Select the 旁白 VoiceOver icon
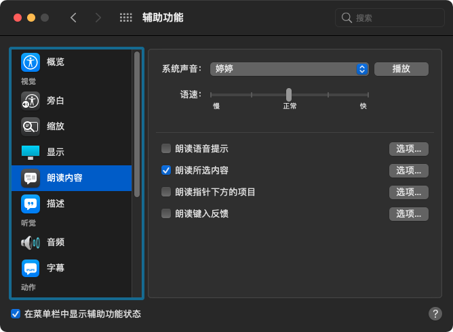The image size is (453, 332). point(31,101)
